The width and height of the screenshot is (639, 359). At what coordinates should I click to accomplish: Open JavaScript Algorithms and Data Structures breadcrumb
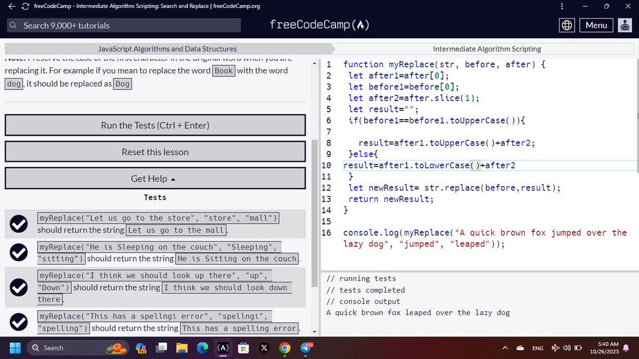[x=167, y=48]
